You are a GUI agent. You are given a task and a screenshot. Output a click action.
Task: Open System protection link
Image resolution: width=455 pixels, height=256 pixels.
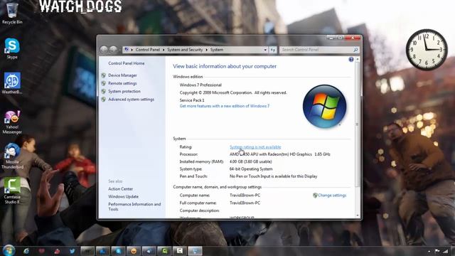tap(124, 91)
